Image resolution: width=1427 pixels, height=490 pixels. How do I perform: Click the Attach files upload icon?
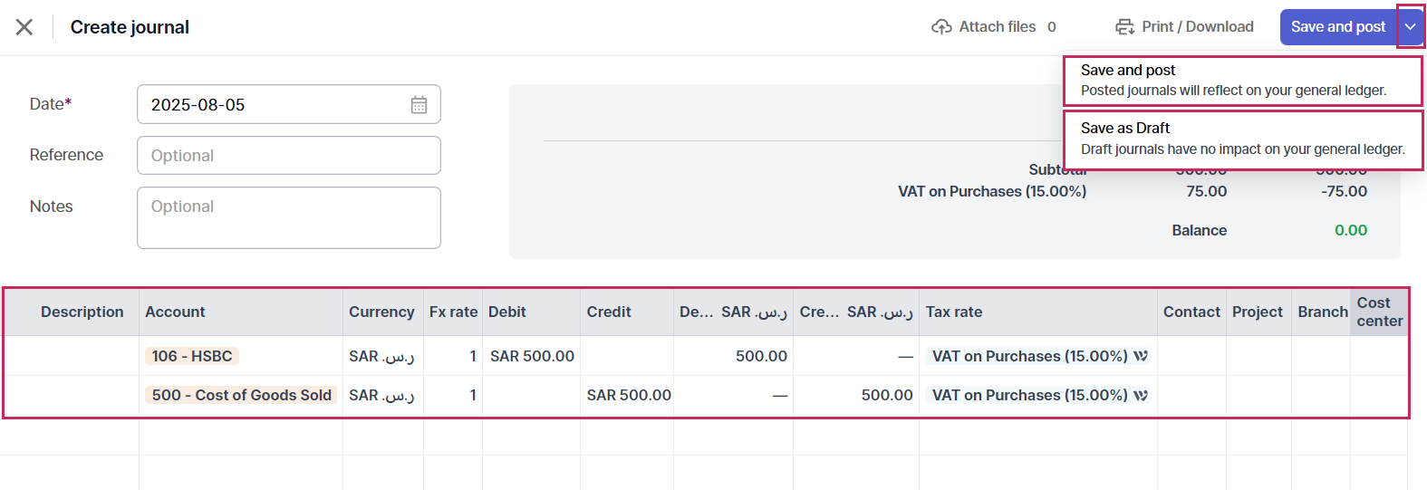[x=941, y=27]
